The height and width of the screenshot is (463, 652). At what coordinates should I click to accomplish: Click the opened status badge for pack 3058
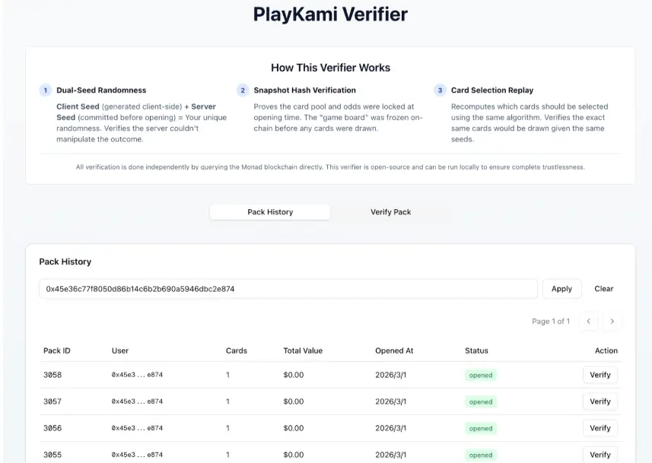click(481, 376)
